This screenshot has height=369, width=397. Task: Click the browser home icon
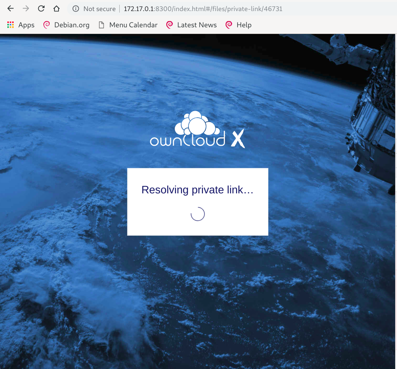click(56, 8)
